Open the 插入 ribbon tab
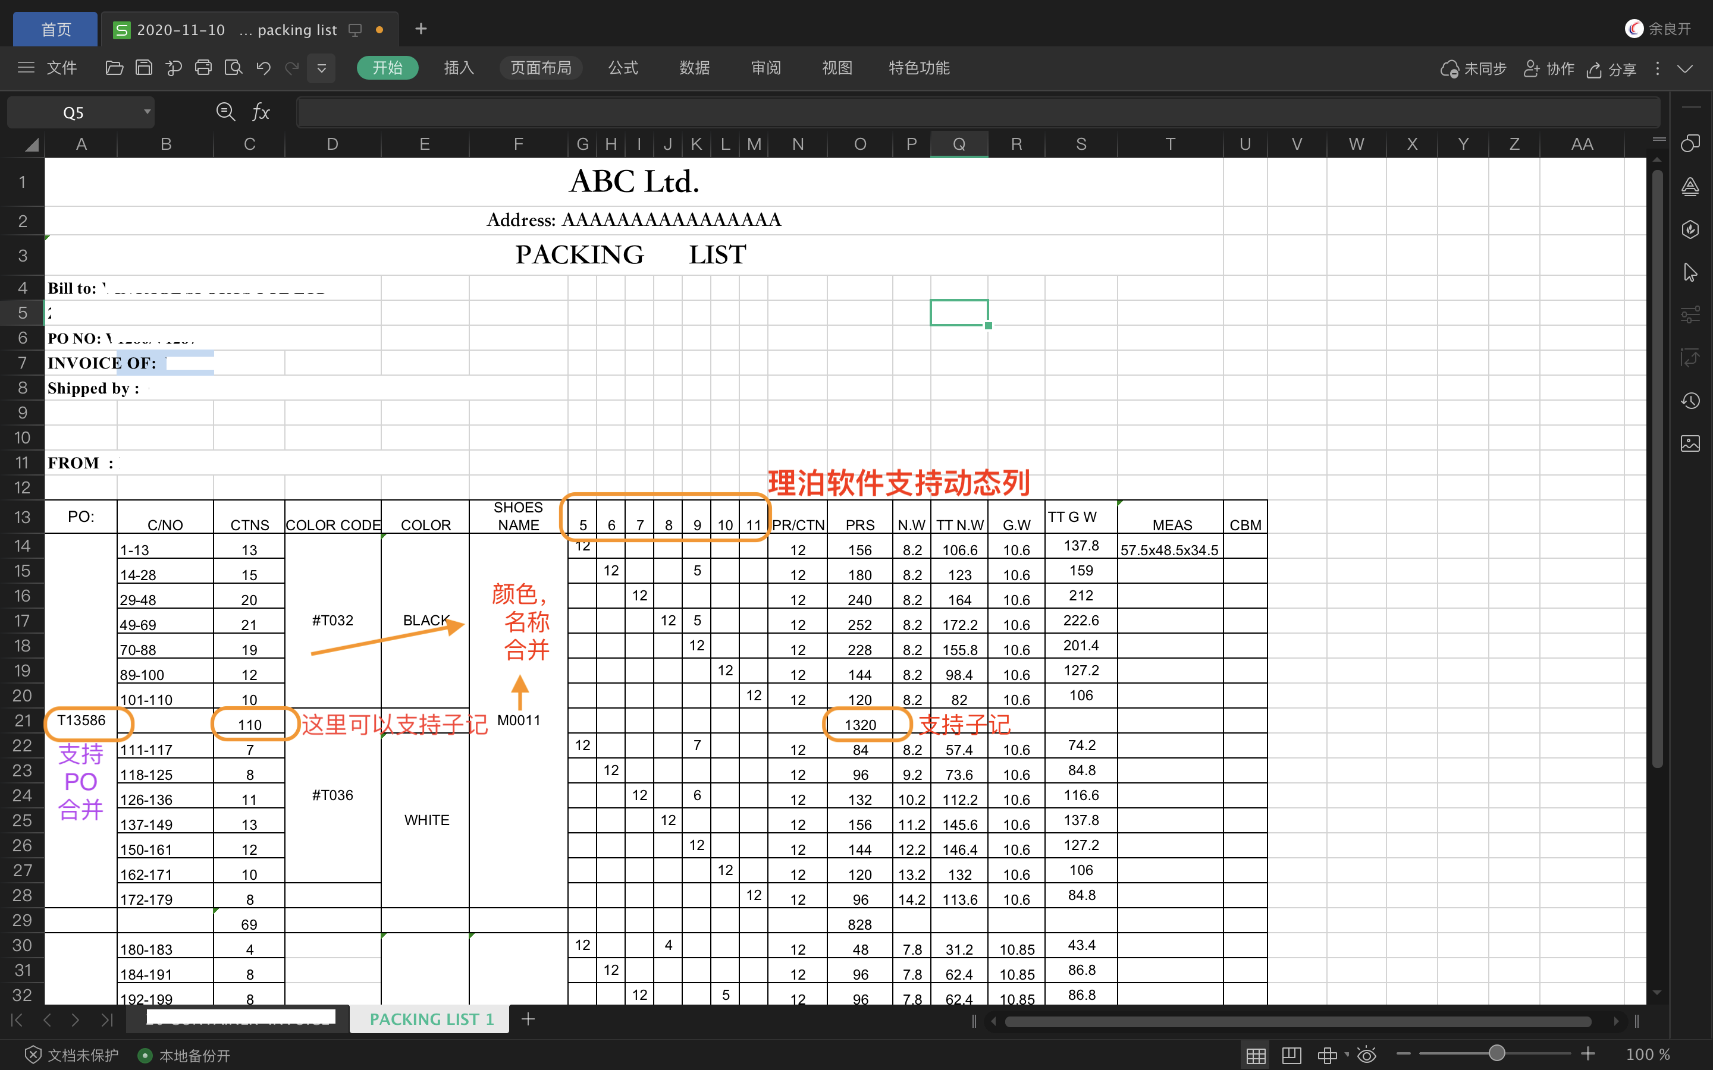This screenshot has width=1713, height=1070. click(459, 68)
